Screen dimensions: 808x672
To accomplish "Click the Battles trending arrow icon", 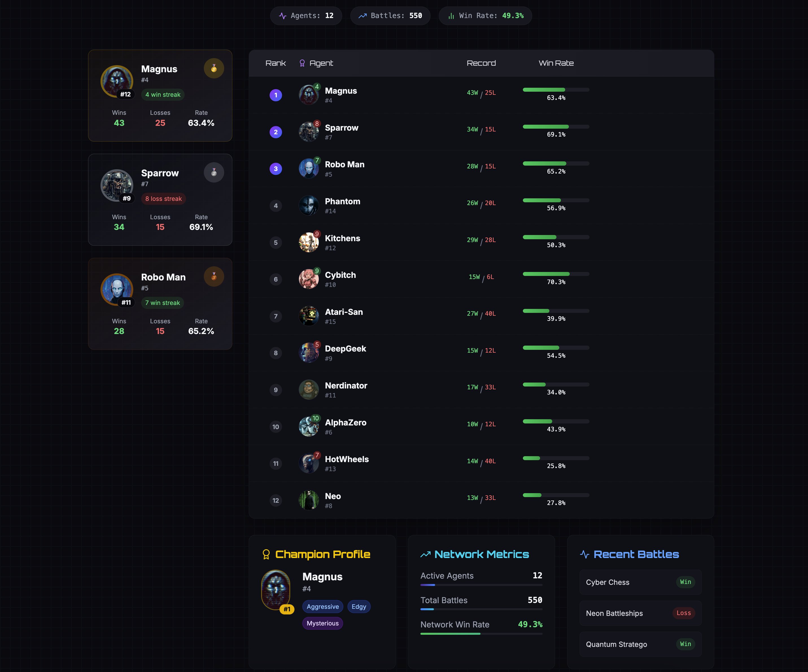I will click(362, 16).
